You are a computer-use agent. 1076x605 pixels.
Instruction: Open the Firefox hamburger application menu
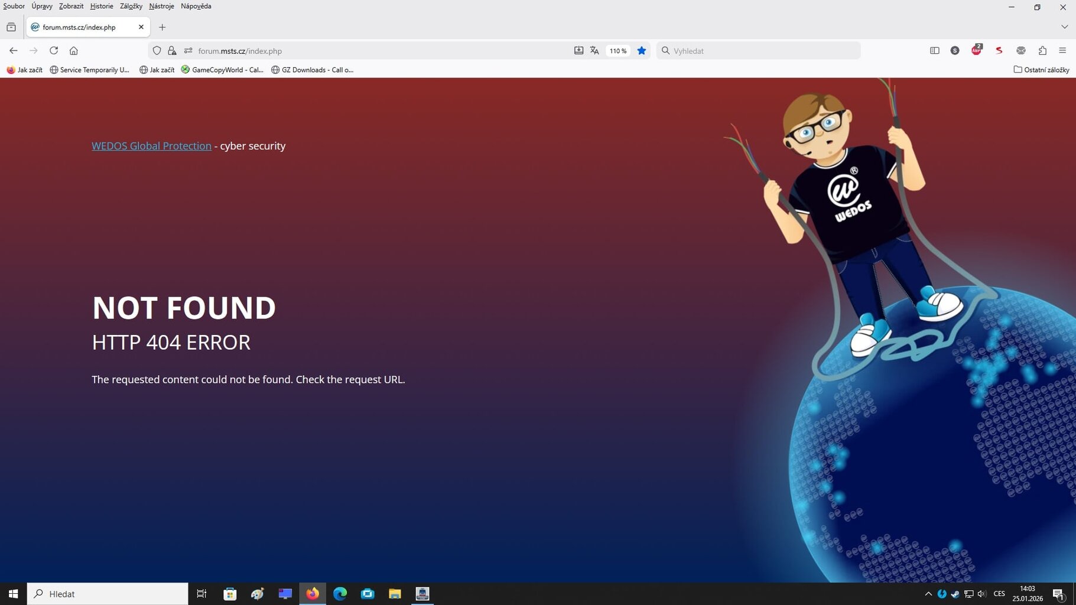[x=1062, y=51]
